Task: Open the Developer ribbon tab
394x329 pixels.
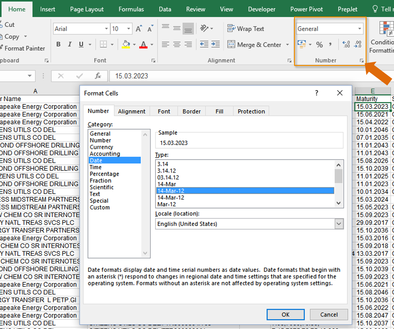Action: pyautogui.click(x=261, y=9)
